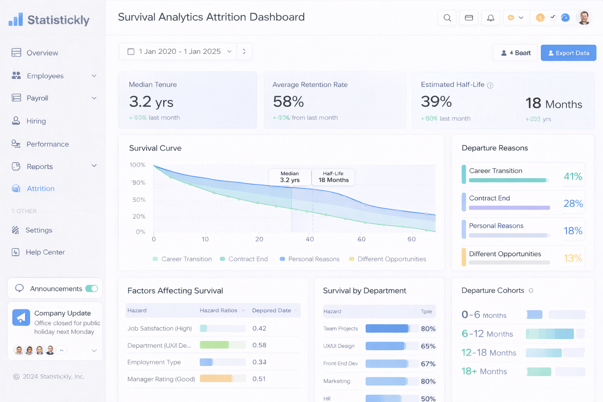Click the Statistickly bar chart logo
This screenshot has height=402, width=603.
click(16, 19)
